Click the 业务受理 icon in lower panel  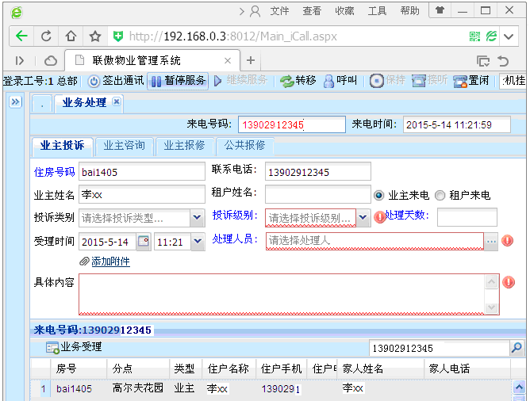click(52, 347)
